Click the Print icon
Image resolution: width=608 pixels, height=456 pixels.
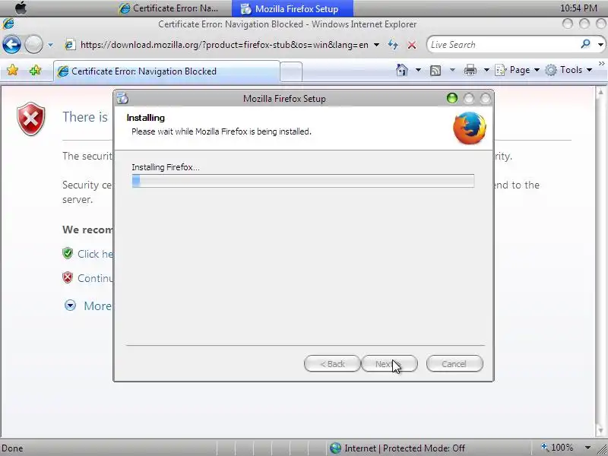pyautogui.click(x=470, y=70)
